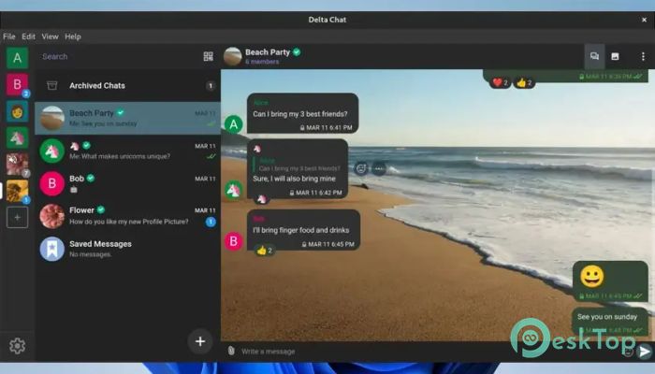Screen dimensions: 655x374
Task: Start a new chat with plus button
Action: pos(200,341)
